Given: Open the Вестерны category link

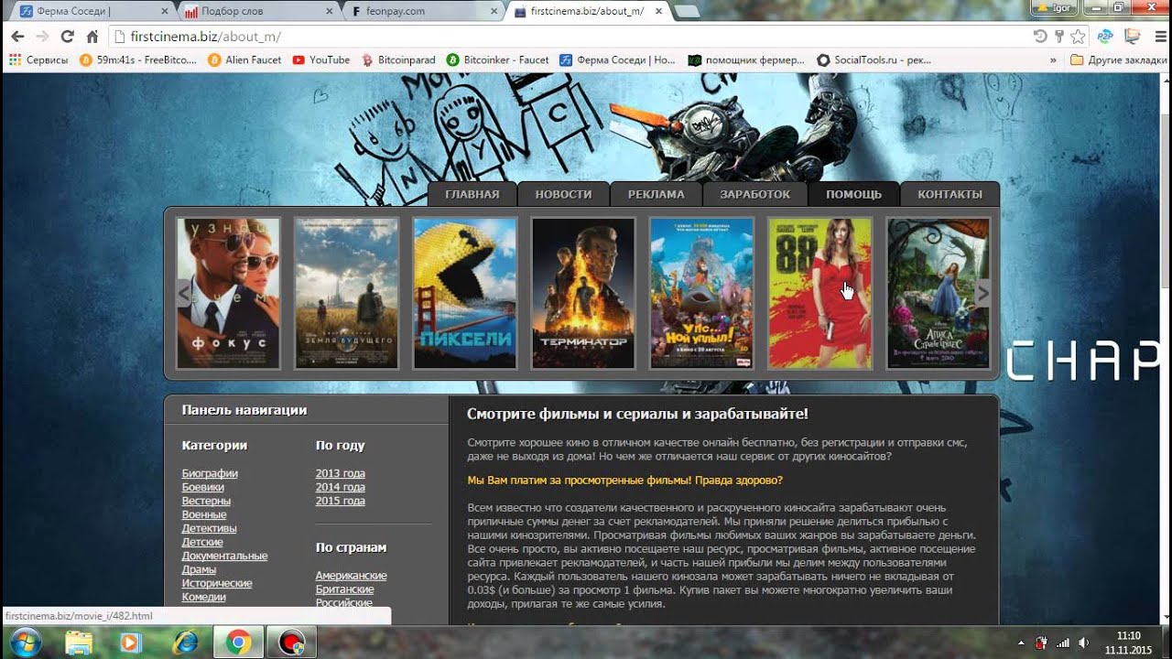Looking at the screenshot, I should 206,501.
